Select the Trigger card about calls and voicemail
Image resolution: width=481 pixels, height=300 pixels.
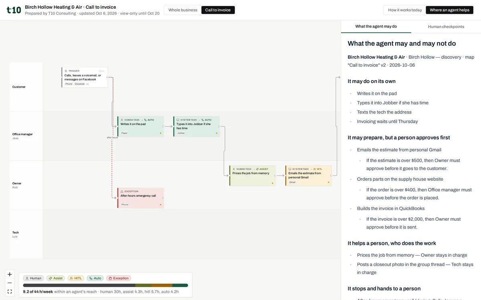(85, 77)
